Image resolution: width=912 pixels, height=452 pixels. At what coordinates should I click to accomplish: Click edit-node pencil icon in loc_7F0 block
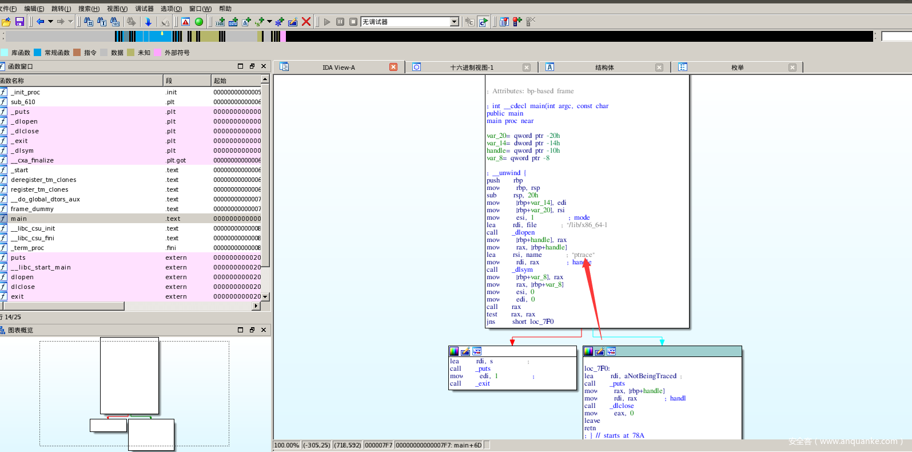tap(600, 351)
